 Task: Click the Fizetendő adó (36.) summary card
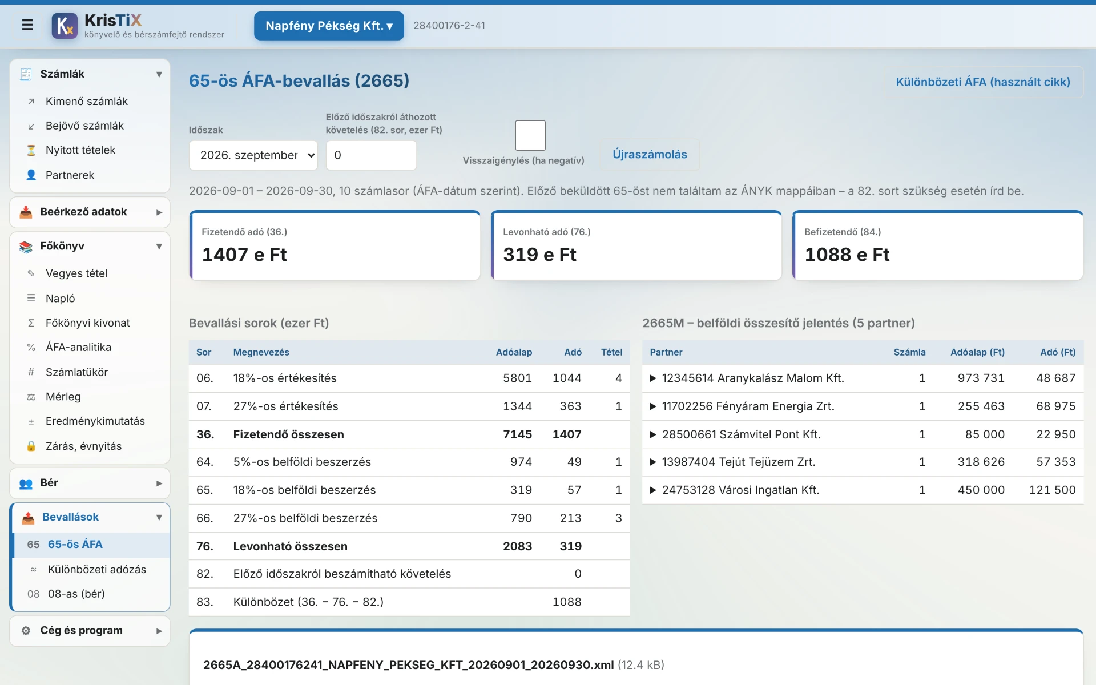point(335,245)
